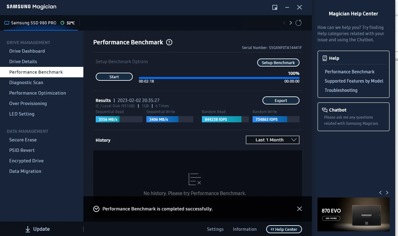This screenshot has height=236, width=398.
Task: Click the Start benchmark button
Action: click(x=114, y=77)
